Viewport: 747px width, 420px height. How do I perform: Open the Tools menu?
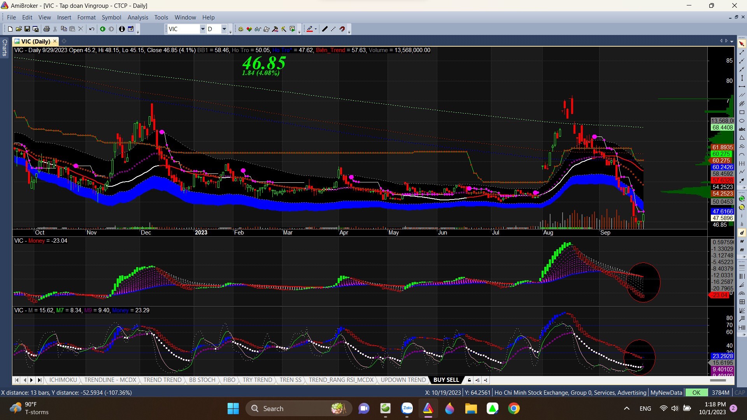point(161,17)
